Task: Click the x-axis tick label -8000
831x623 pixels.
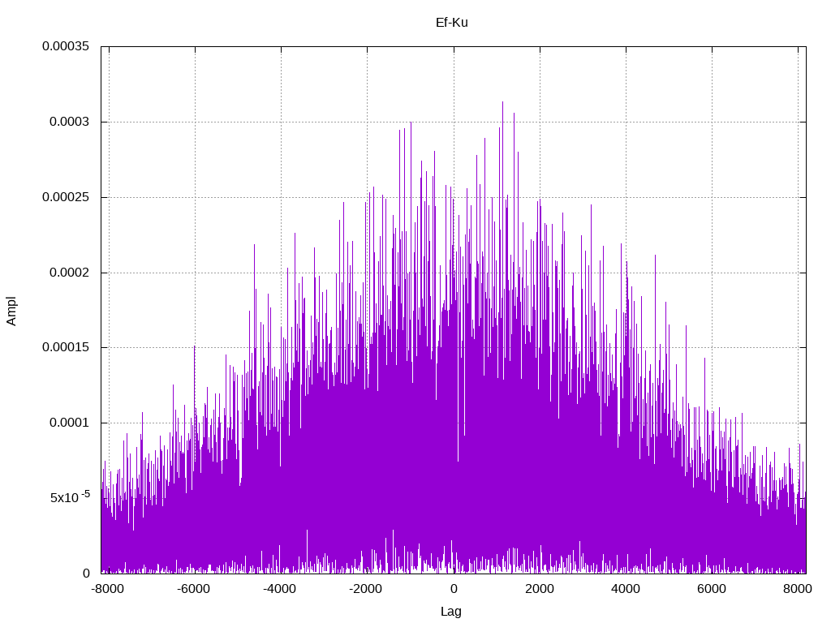Action: point(108,589)
